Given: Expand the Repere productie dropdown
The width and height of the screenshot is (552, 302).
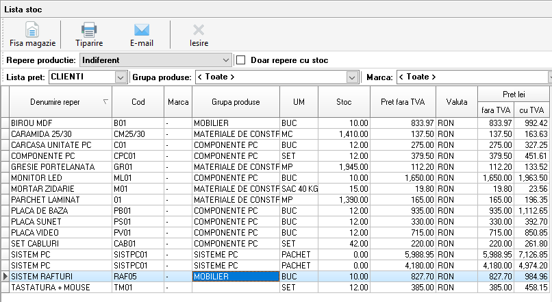Looking at the screenshot, I should (226, 60).
